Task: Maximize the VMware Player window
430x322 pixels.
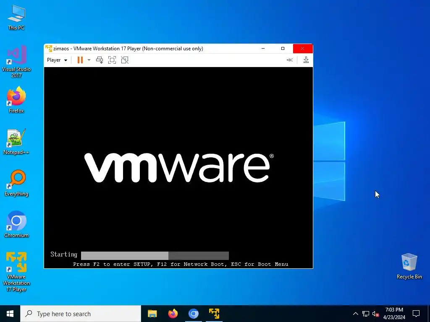Action: click(x=283, y=49)
